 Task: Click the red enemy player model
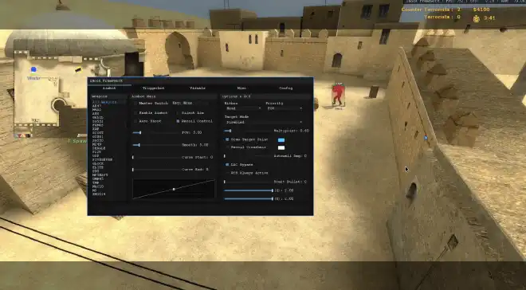pyautogui.click(x=338, y=95)
